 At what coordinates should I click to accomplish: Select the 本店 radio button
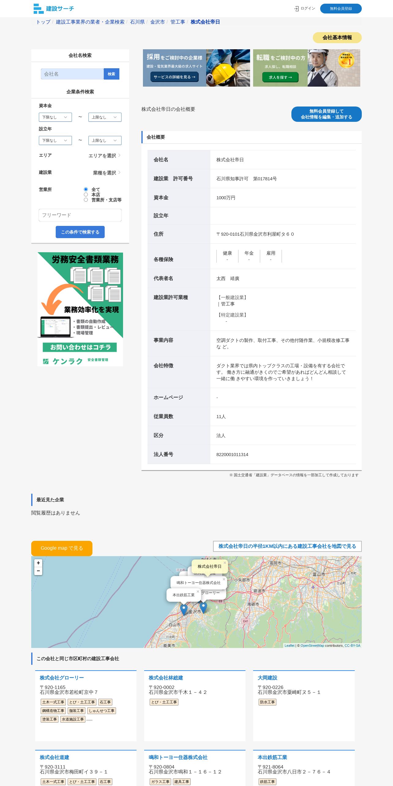coord(86,195)
